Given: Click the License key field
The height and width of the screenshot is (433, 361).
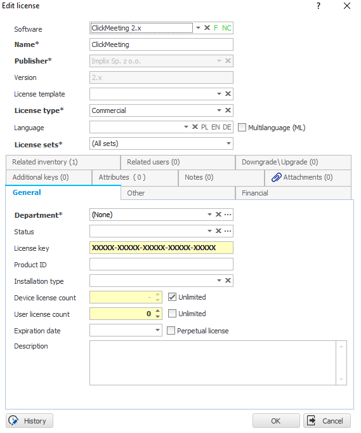Looking at the screenshot, I should click(x=161, y=248).
